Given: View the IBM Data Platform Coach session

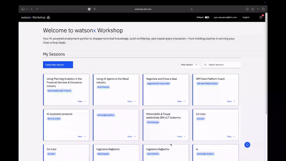Looking at the screenshot, I should point(231,102).
